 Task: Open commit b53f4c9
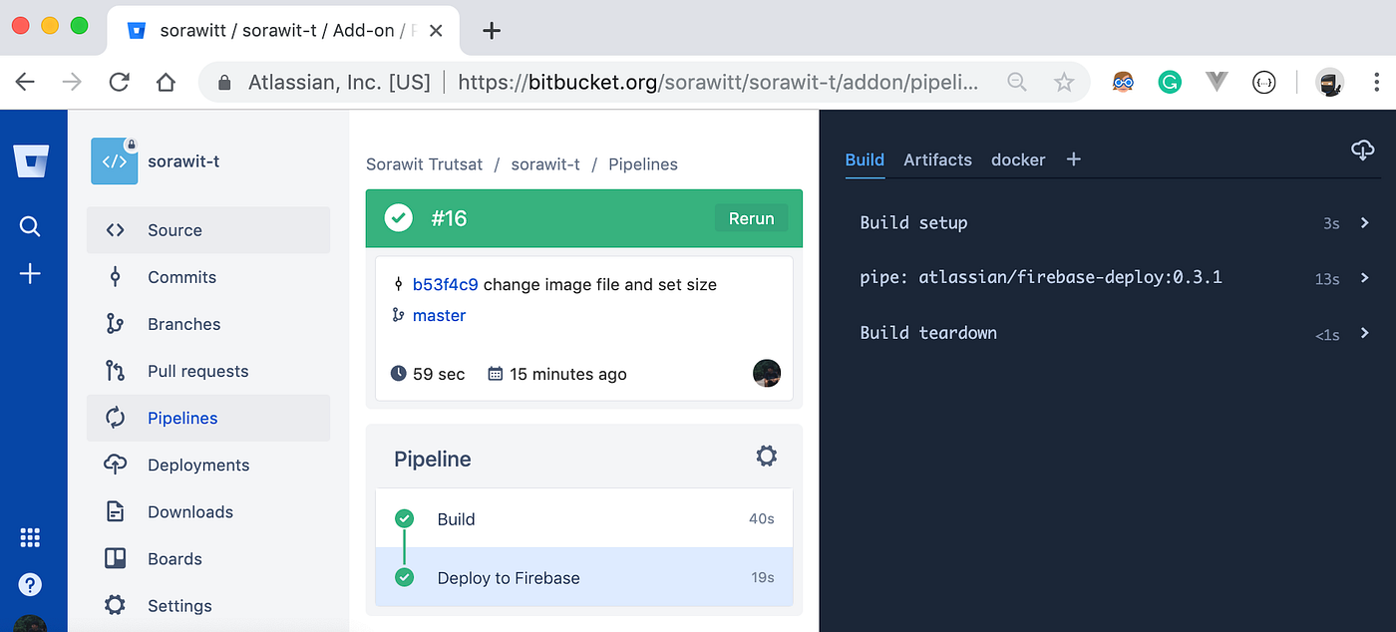[x=447, y=284]
